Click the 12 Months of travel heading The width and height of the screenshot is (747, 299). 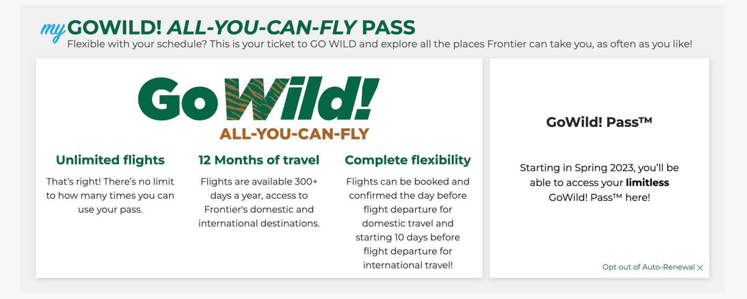click(259, 160)
